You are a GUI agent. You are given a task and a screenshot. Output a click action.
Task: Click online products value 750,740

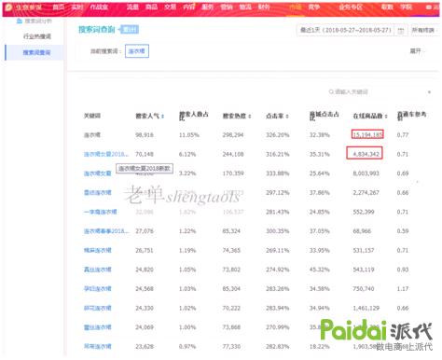[x=364, y=289]
